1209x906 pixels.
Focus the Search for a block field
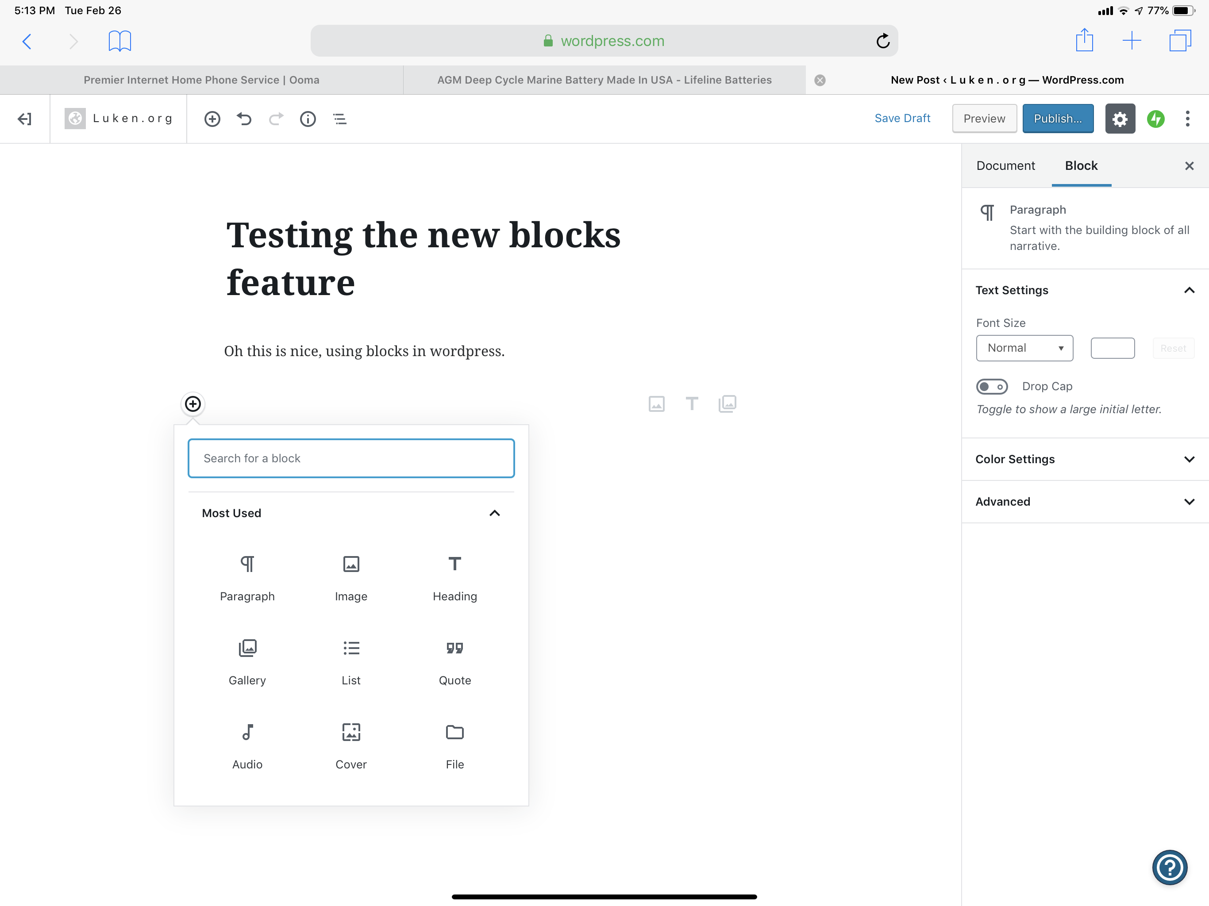pos(351,458)
